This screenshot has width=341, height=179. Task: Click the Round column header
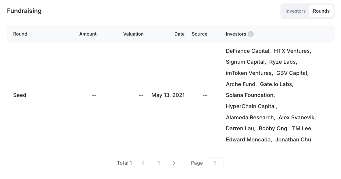[20, 34]
